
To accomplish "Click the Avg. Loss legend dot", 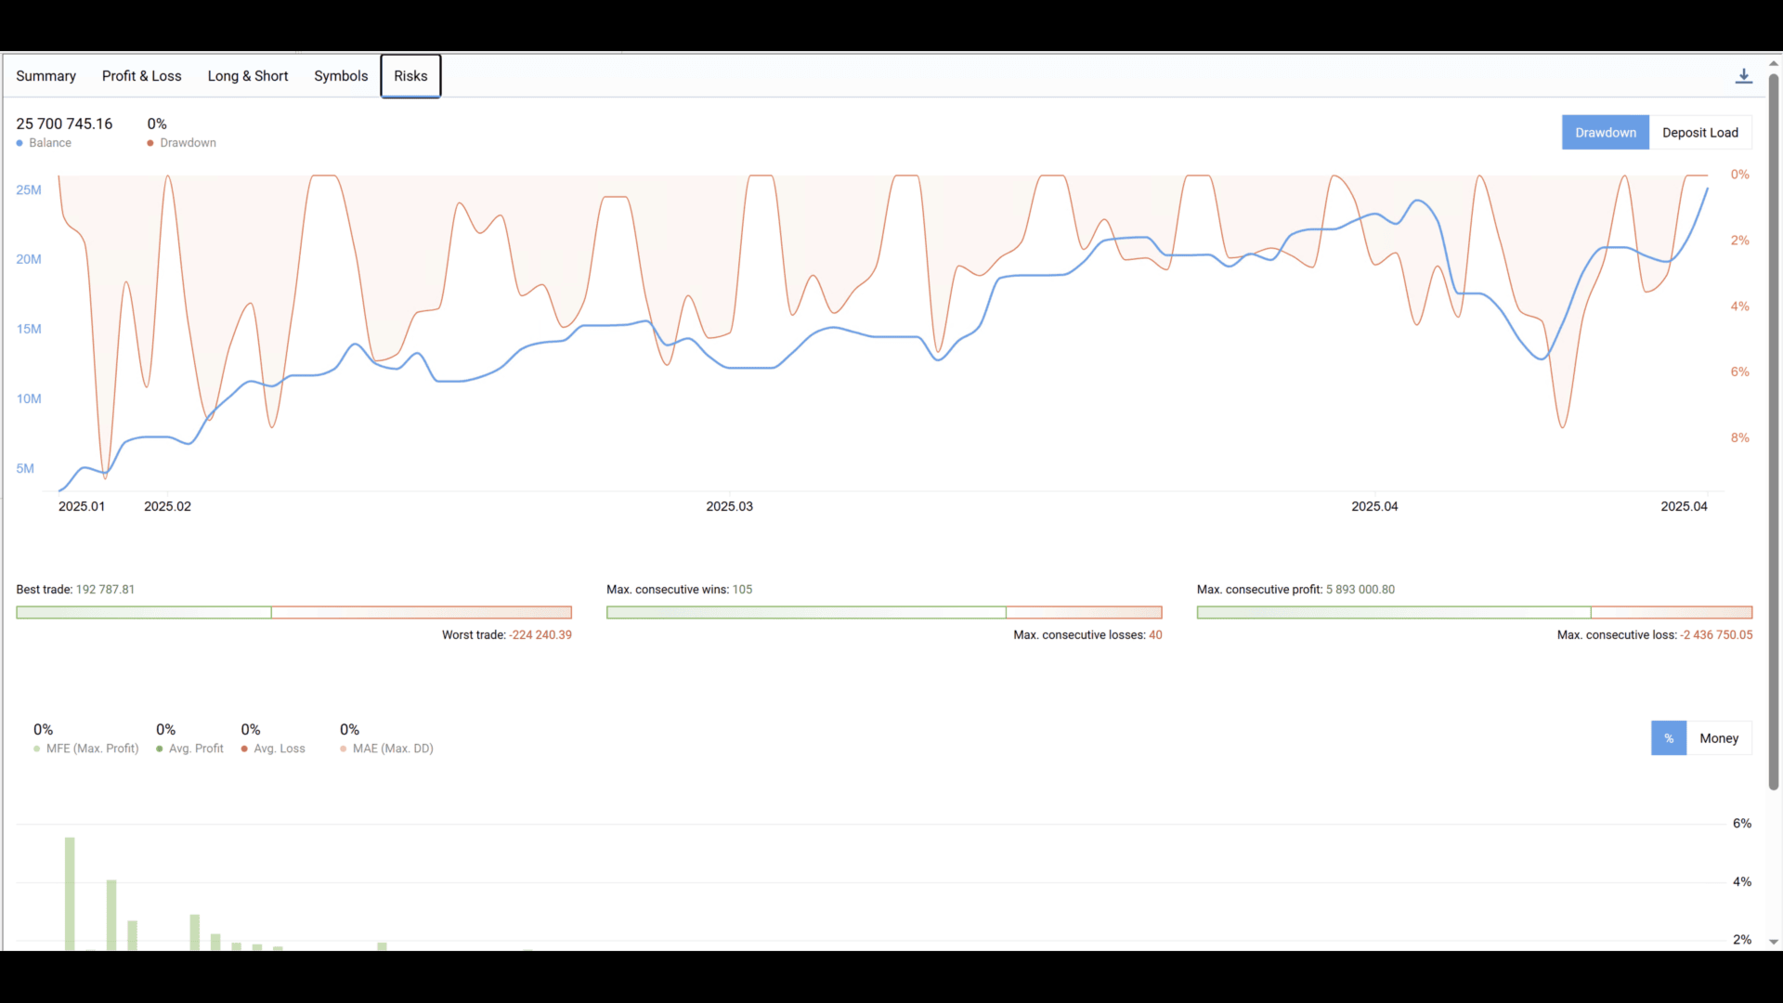I will click(244, 749).
